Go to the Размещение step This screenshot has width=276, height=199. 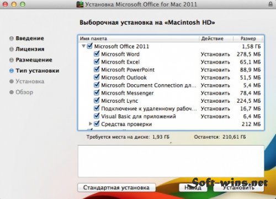[34, 60]
